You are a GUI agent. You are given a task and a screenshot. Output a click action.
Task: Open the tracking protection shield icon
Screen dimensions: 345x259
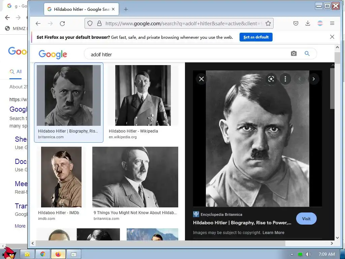pyautogui.click(x=90, y=23)
